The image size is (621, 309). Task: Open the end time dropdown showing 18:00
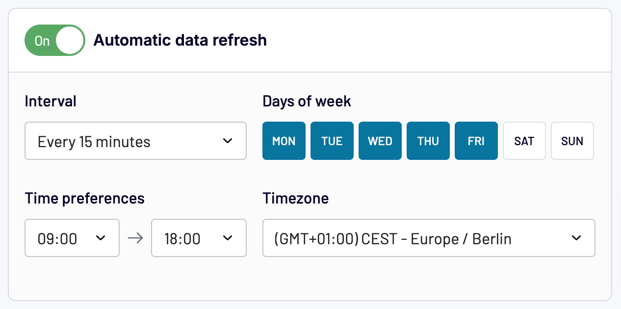tap(199, 238)
